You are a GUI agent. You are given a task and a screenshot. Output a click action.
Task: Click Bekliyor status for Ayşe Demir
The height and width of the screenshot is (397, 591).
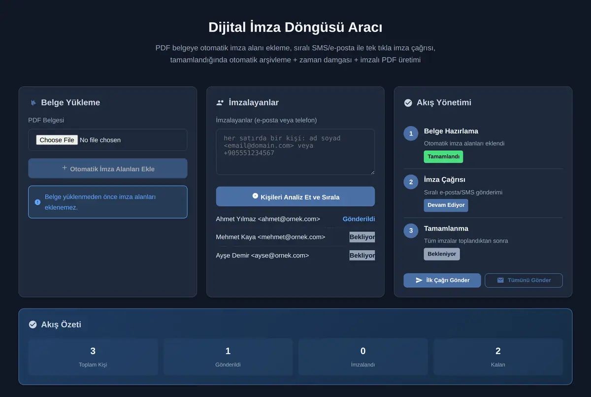[x=362, y=255]
